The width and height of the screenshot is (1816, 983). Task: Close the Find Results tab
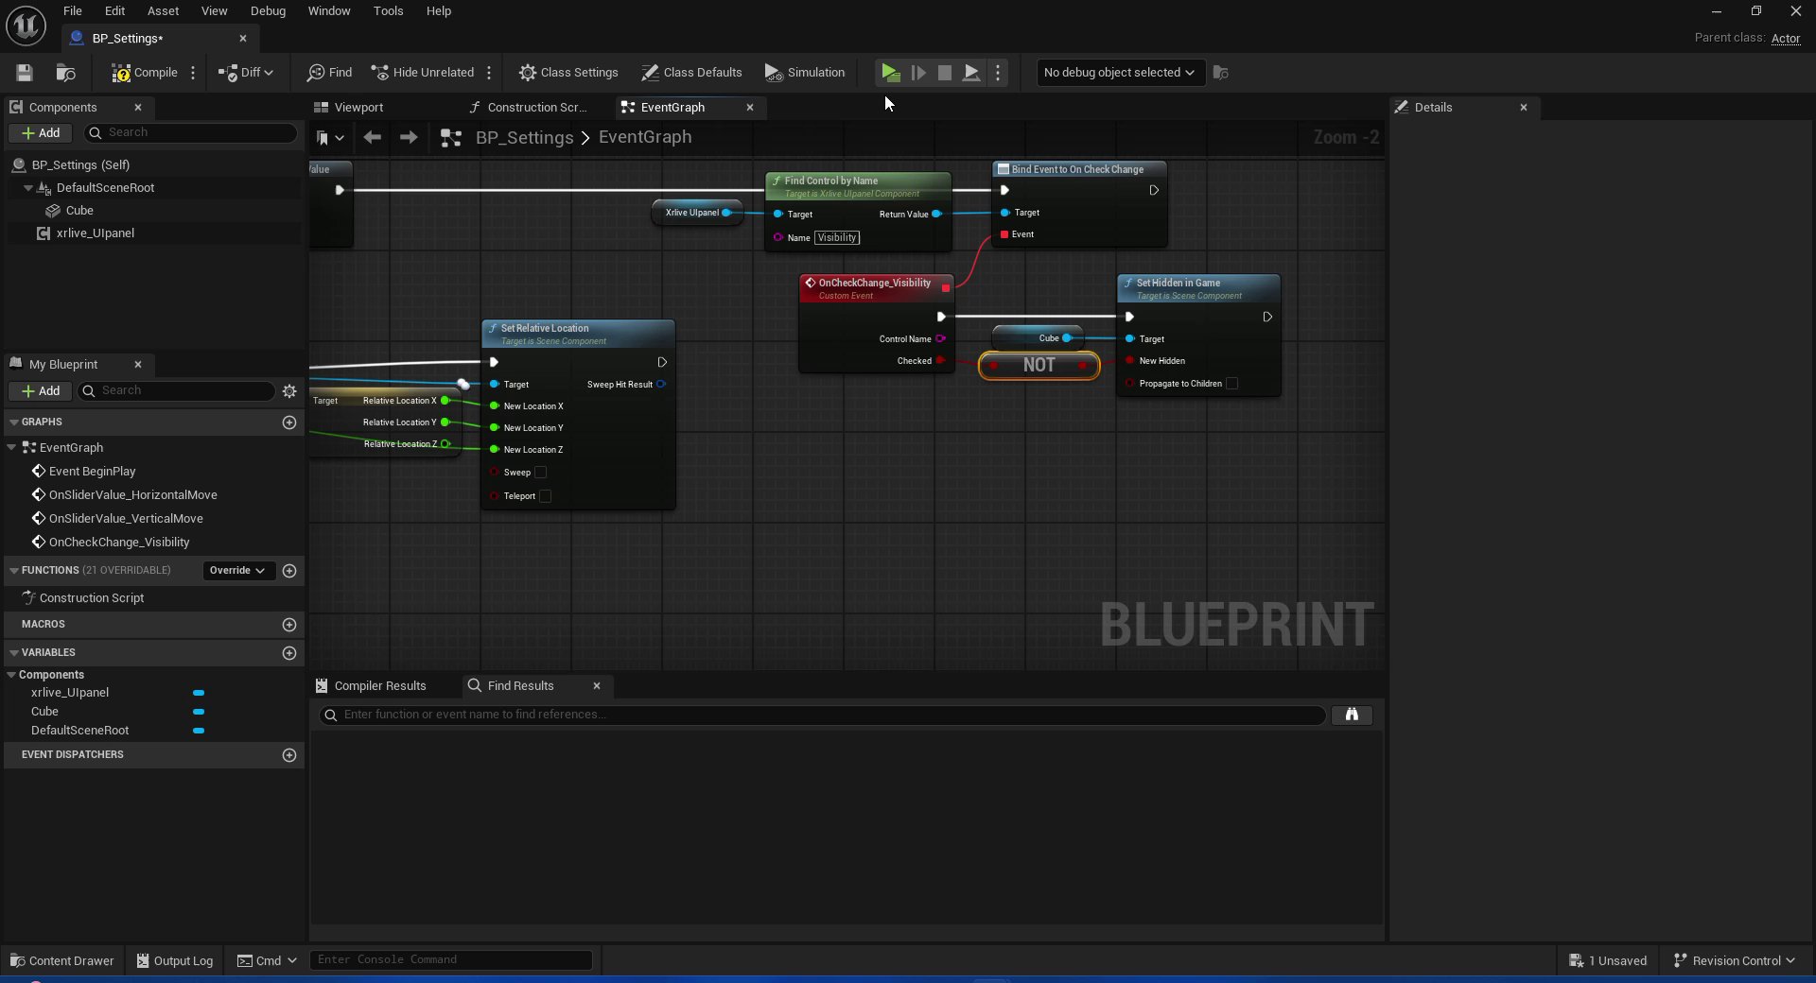point(597,686)
